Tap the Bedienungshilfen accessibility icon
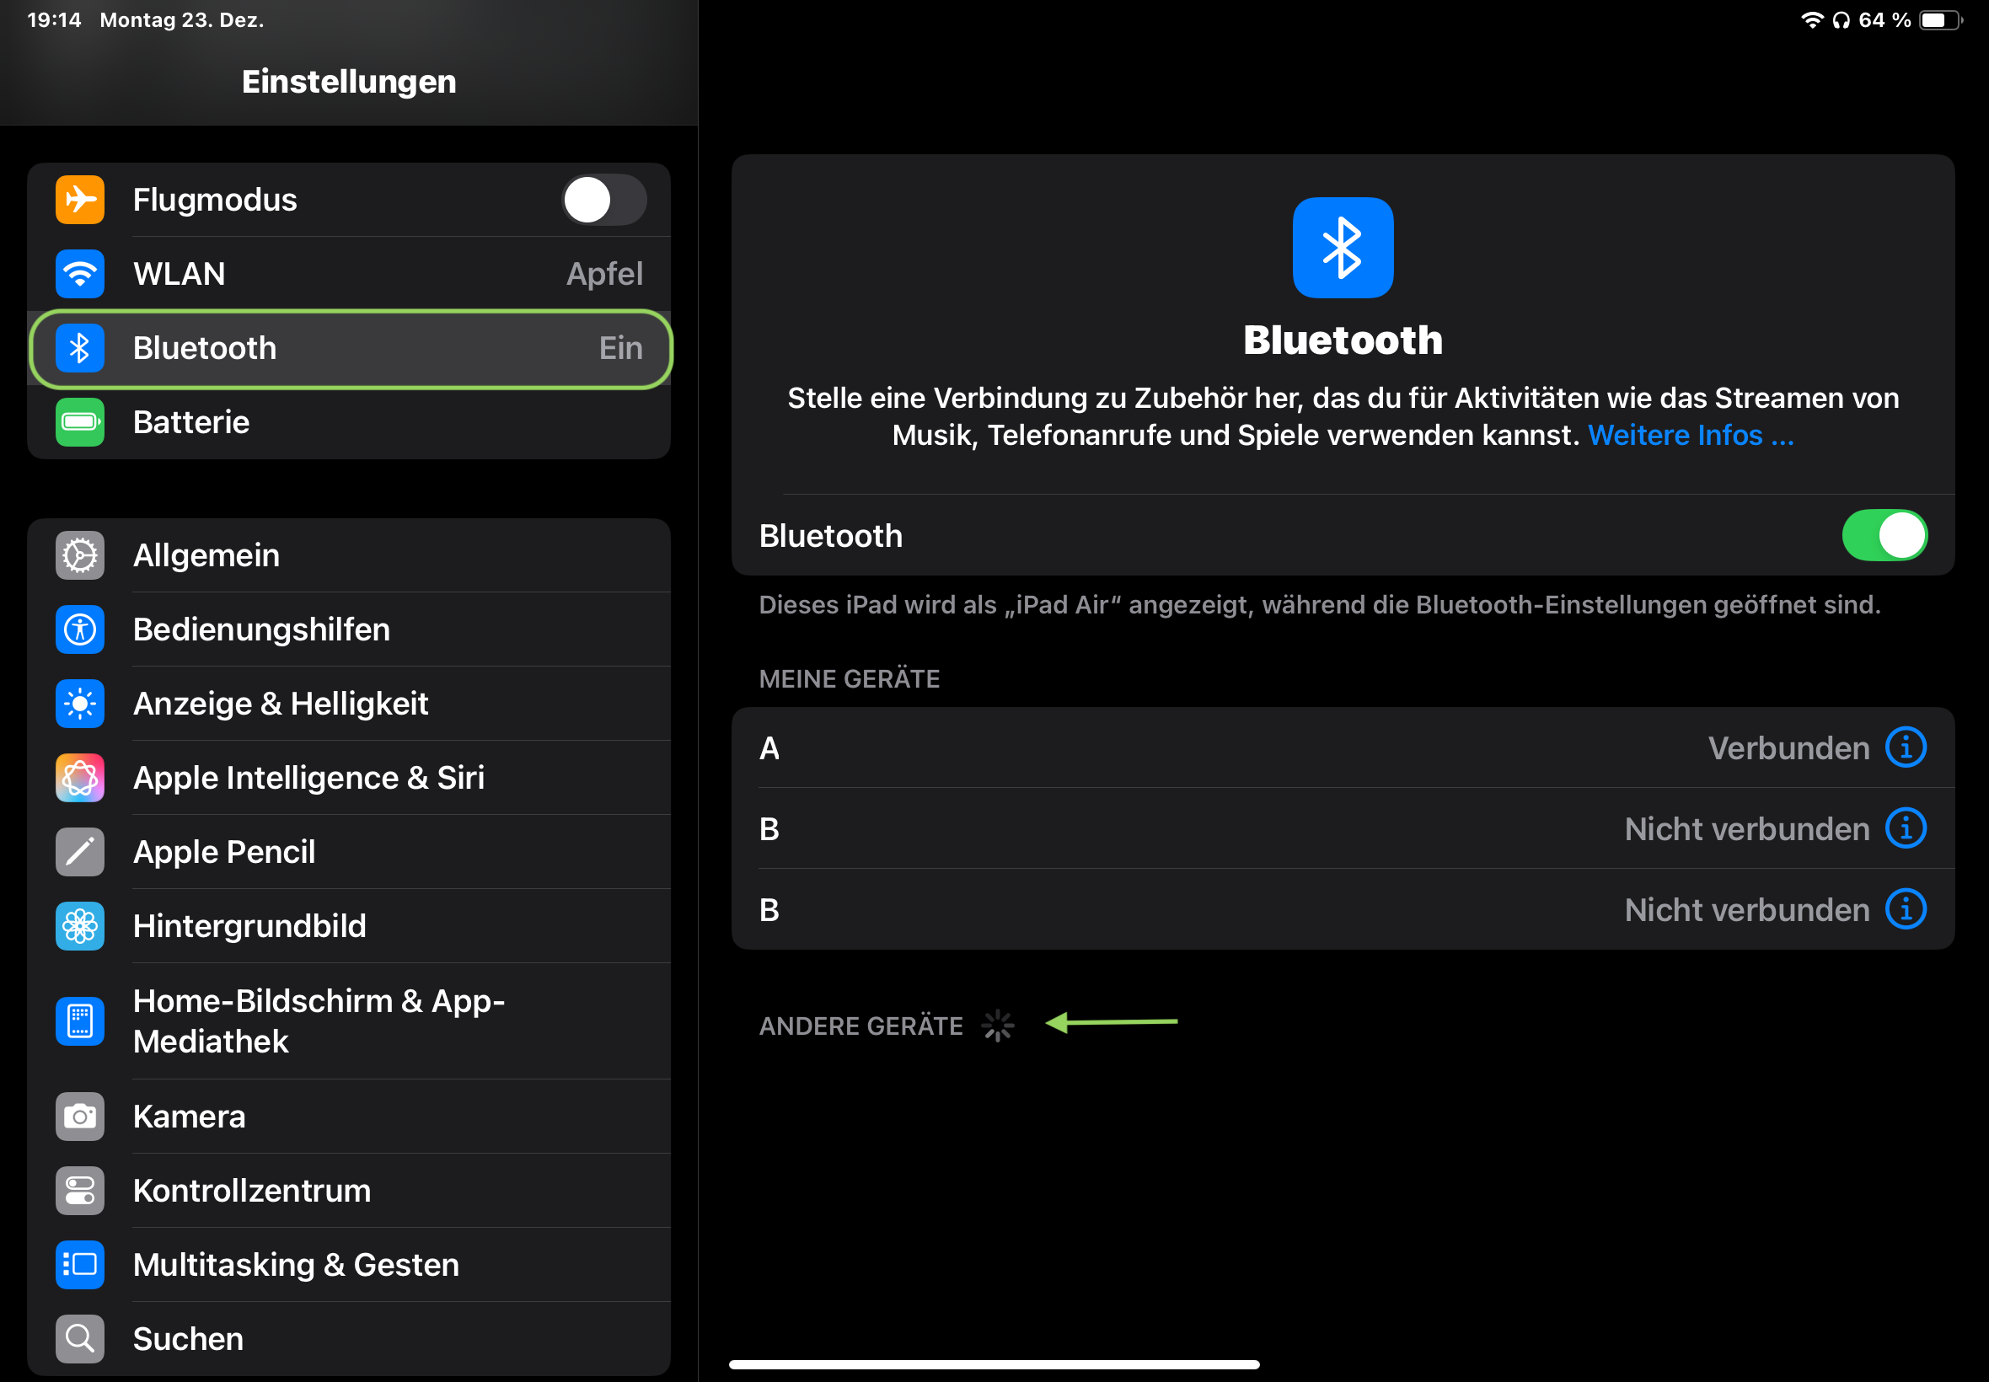 [x=80, y=629]
